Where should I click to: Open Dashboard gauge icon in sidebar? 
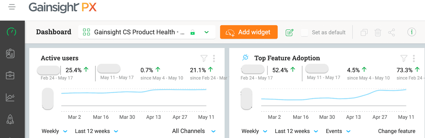pos(11,32)
